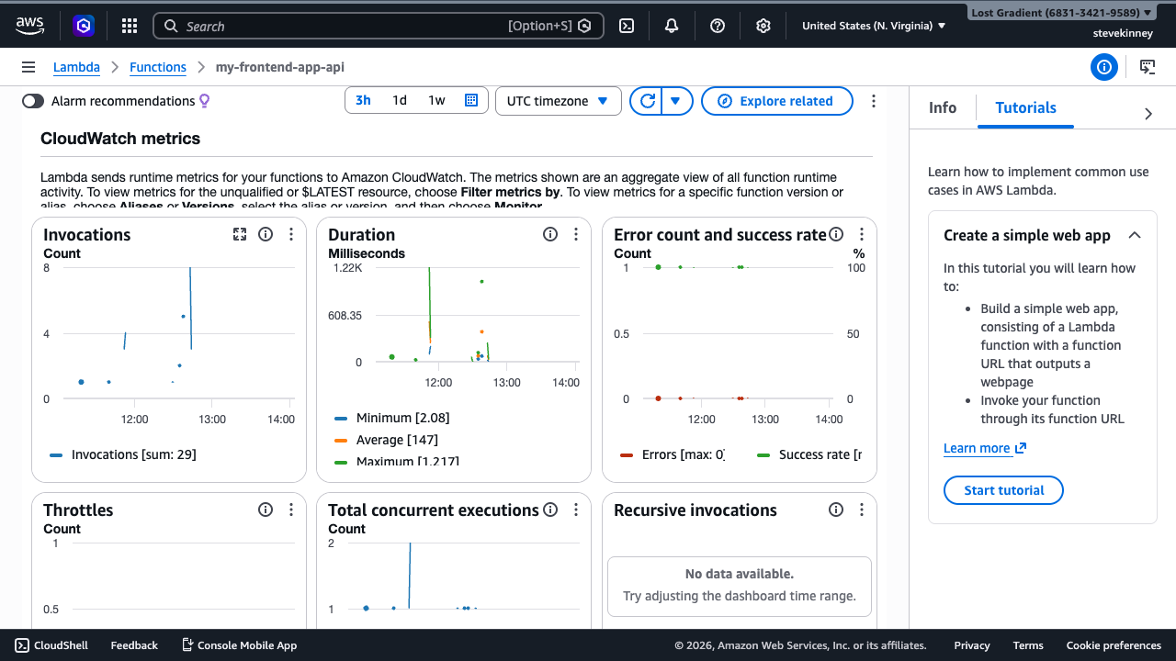The width and height of the screenshot is (1176, 661).
Task: Open the custom time range calendar icon
Action: coord(470,101)
